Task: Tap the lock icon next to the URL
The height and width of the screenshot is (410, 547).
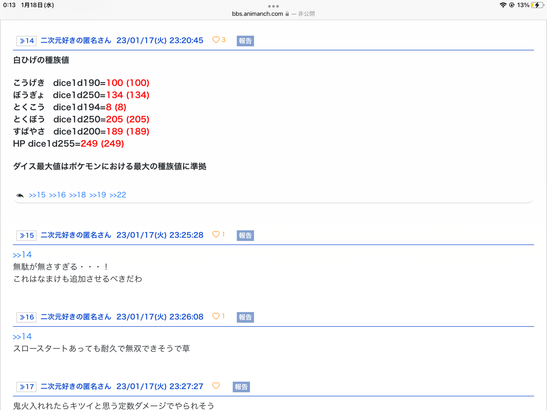Action: [287, 14]
